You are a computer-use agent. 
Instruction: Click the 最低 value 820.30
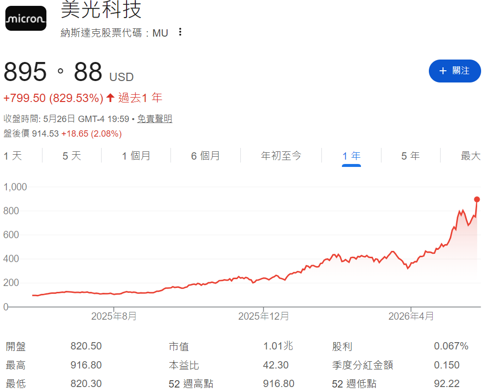pos(86,384)
